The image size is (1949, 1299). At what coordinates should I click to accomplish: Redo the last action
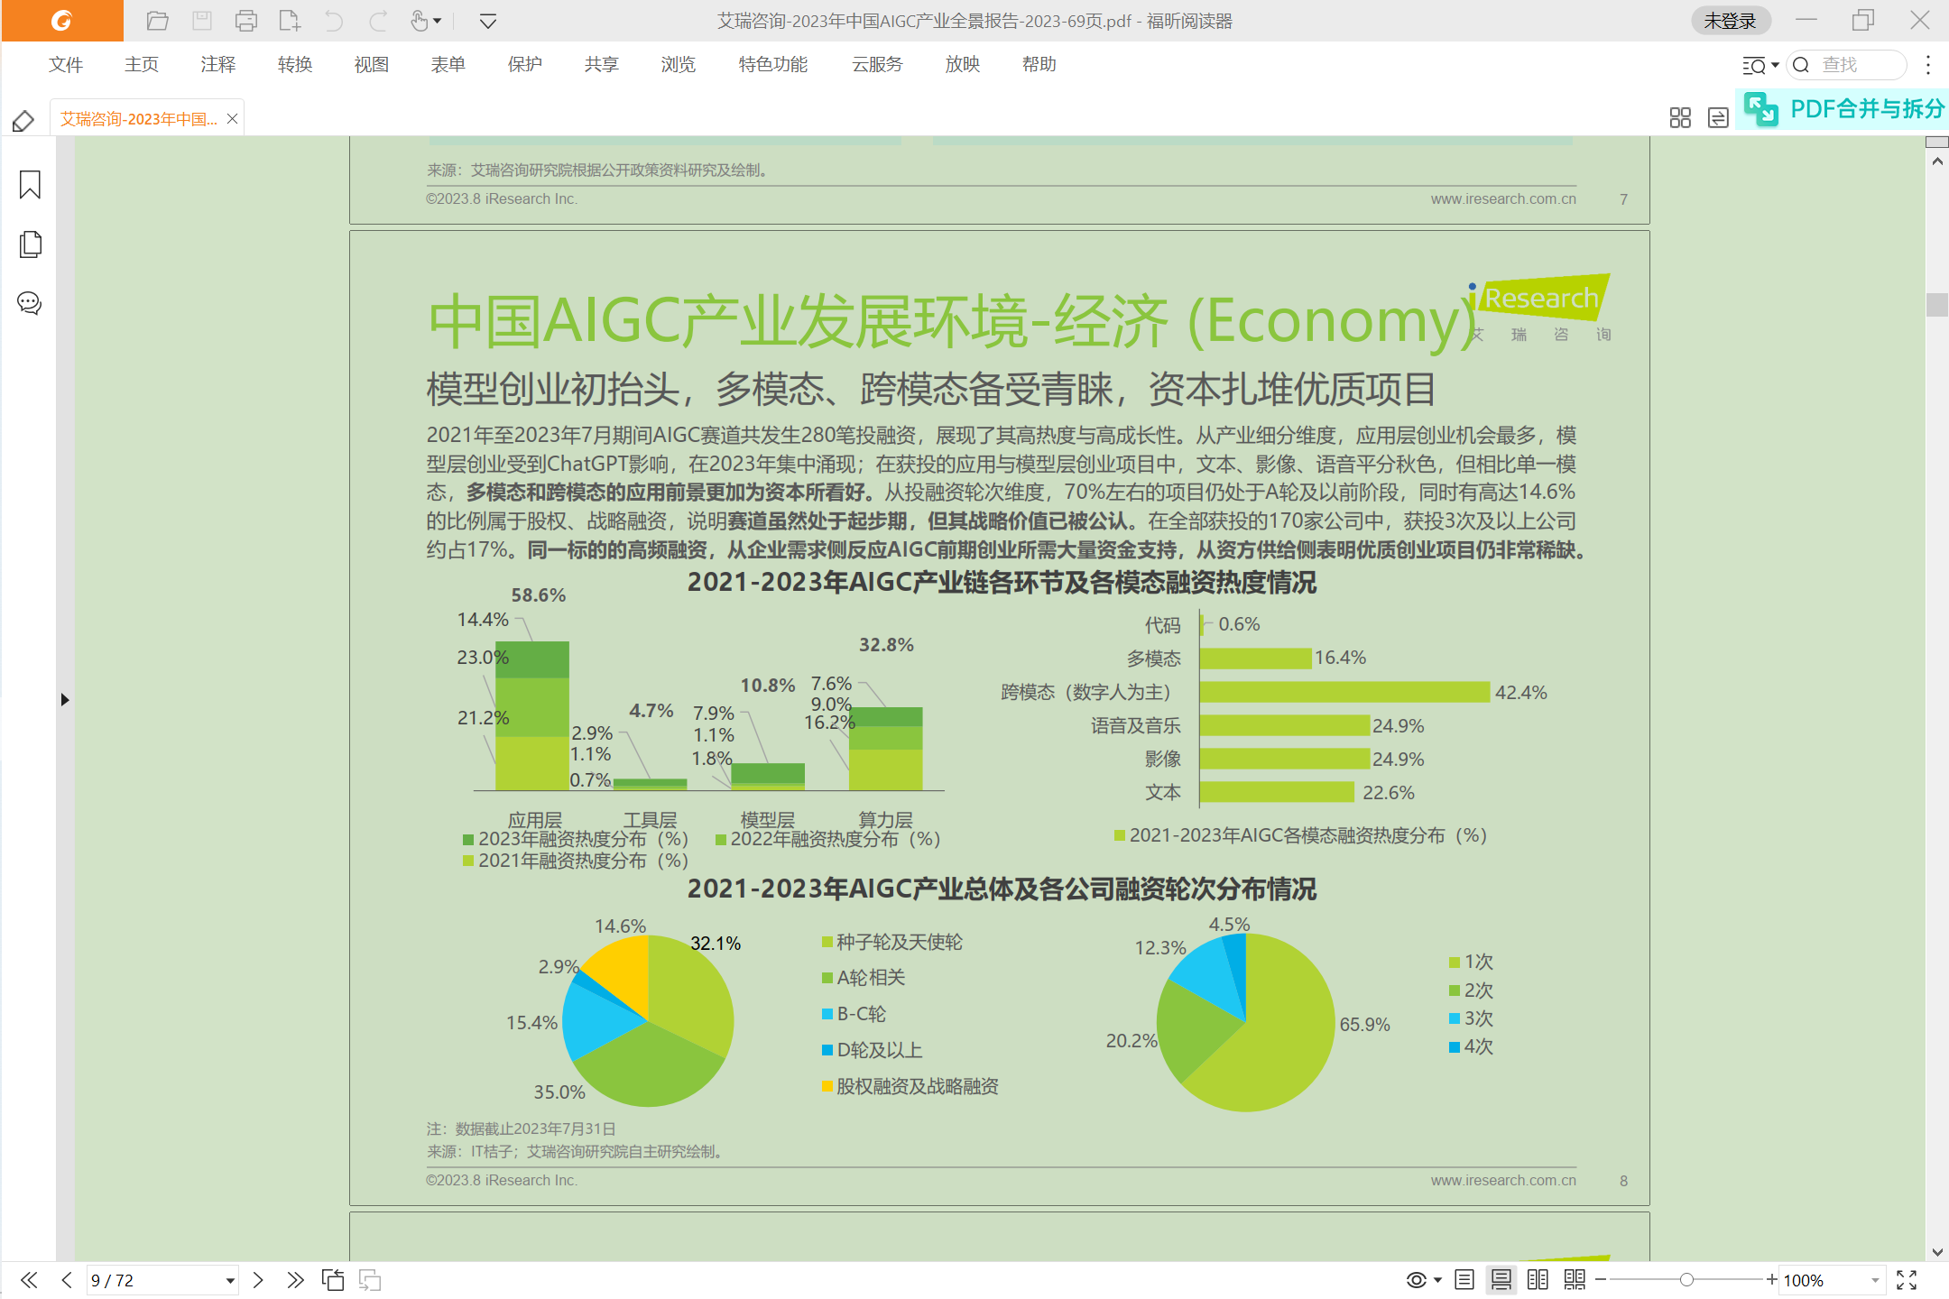pyautogui.click(x=378, y=21)
